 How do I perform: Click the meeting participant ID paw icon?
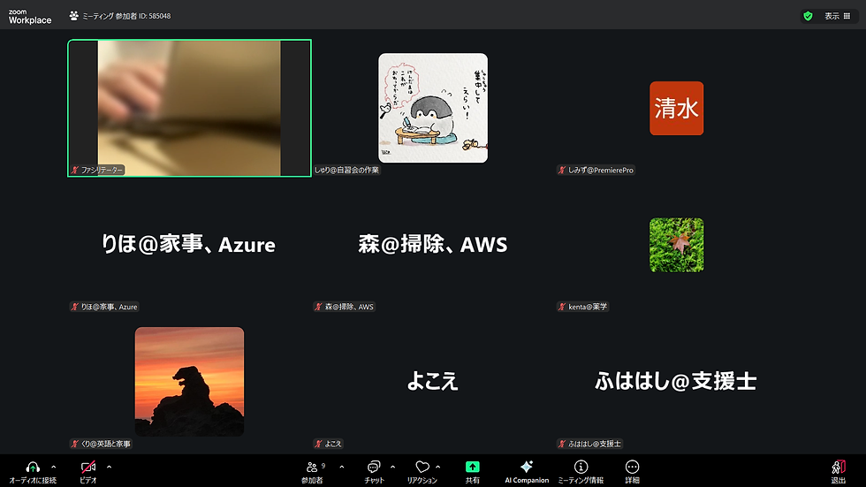point(74,16)
